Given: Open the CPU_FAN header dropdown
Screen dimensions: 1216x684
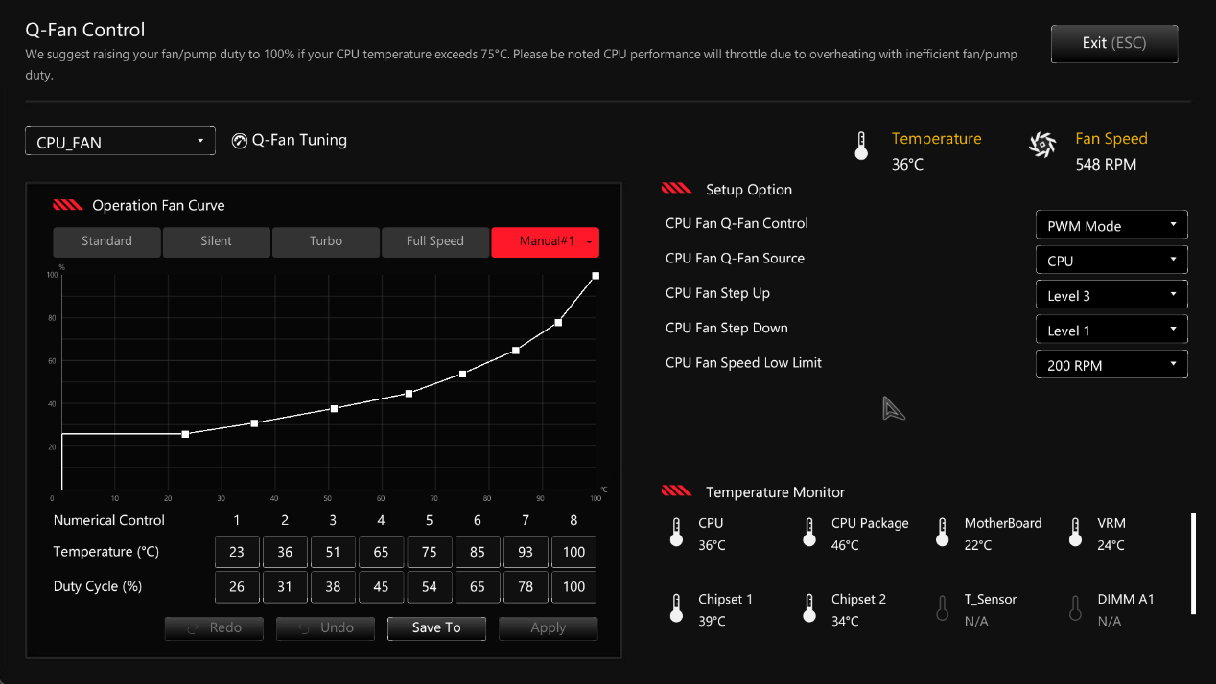Looking at the screenshot, I should pyautogui.click(x=120, y=142).
